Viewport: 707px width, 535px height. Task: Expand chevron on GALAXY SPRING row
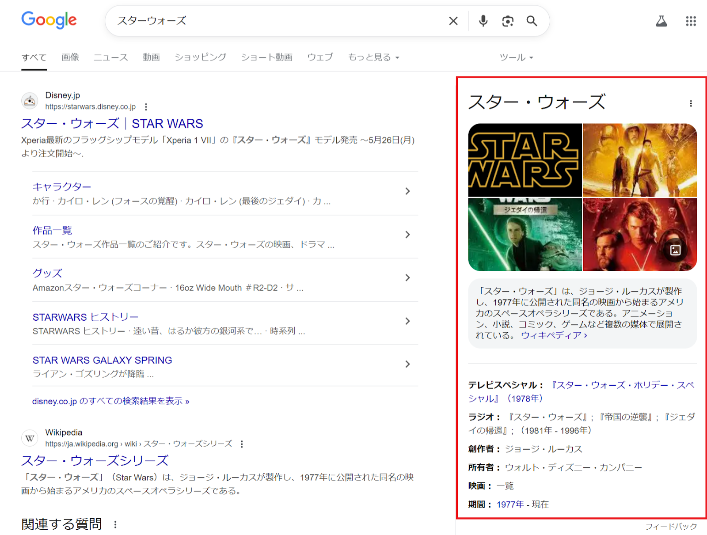[x=407, y=364]
